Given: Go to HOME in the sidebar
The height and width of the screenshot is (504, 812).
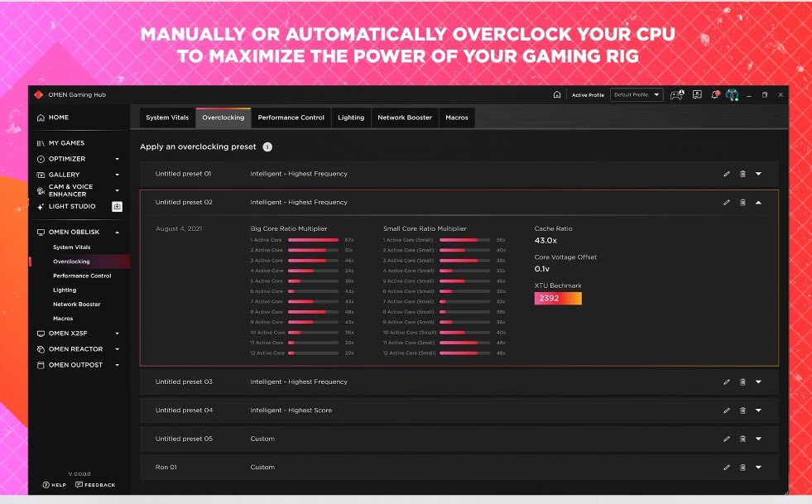Looking at the screenshot, I should pos(59,118).
